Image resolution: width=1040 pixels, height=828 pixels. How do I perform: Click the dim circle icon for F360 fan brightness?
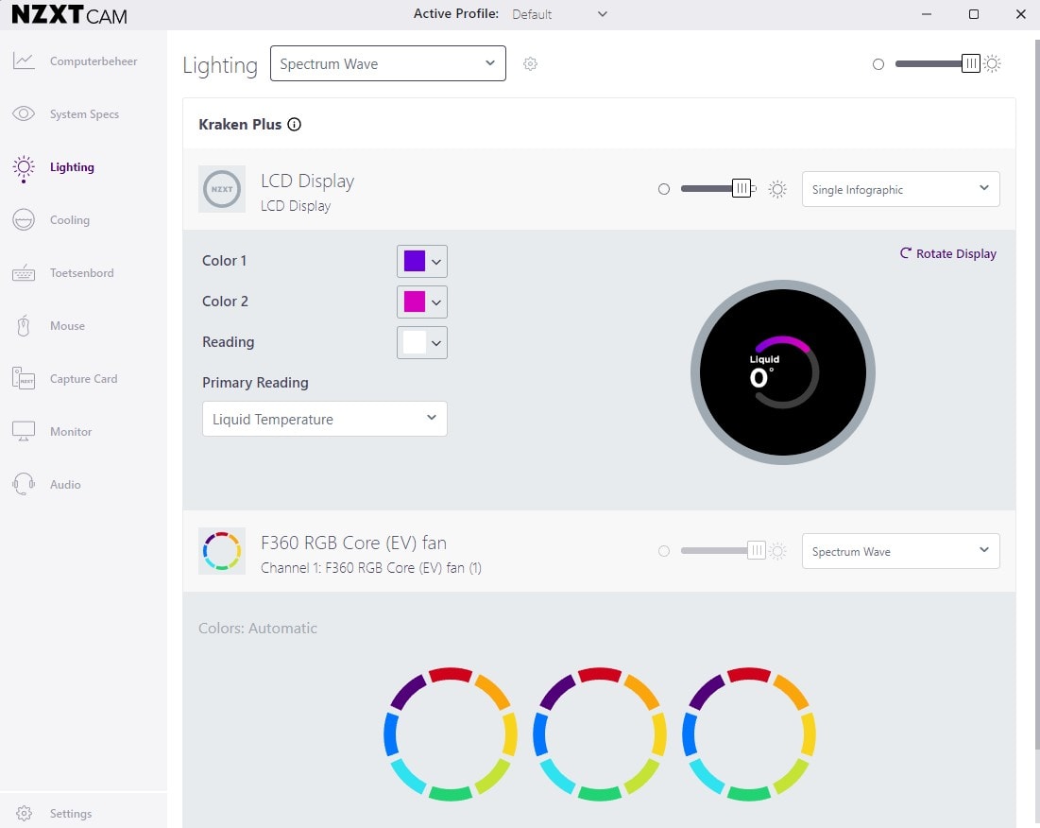(664, 551)
